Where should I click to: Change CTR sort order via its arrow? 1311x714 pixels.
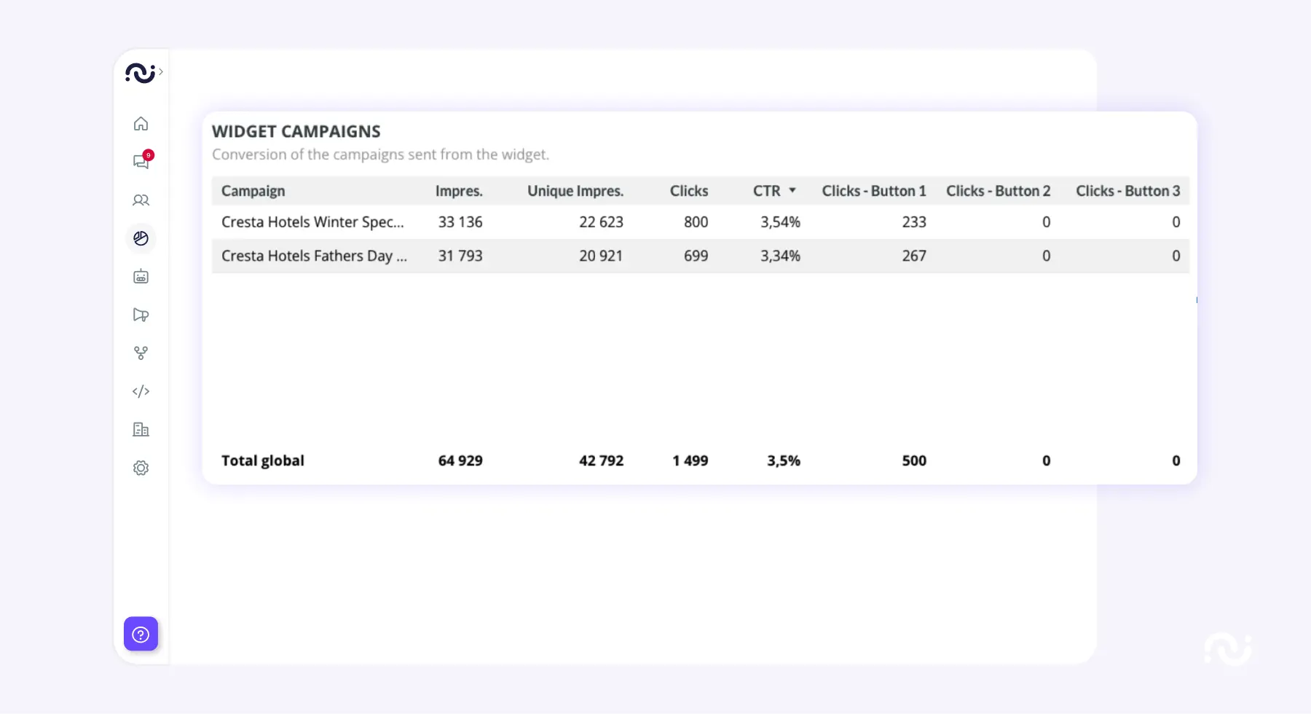coord(793,190)
